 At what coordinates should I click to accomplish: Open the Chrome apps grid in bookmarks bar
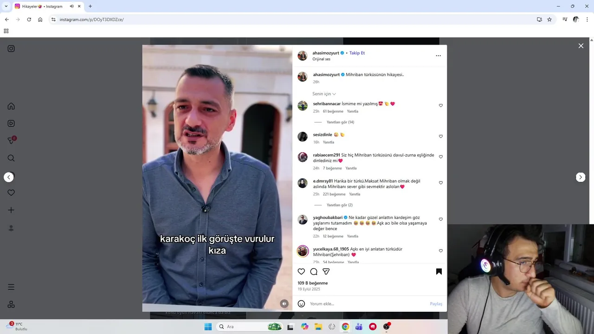coord(6,31)
